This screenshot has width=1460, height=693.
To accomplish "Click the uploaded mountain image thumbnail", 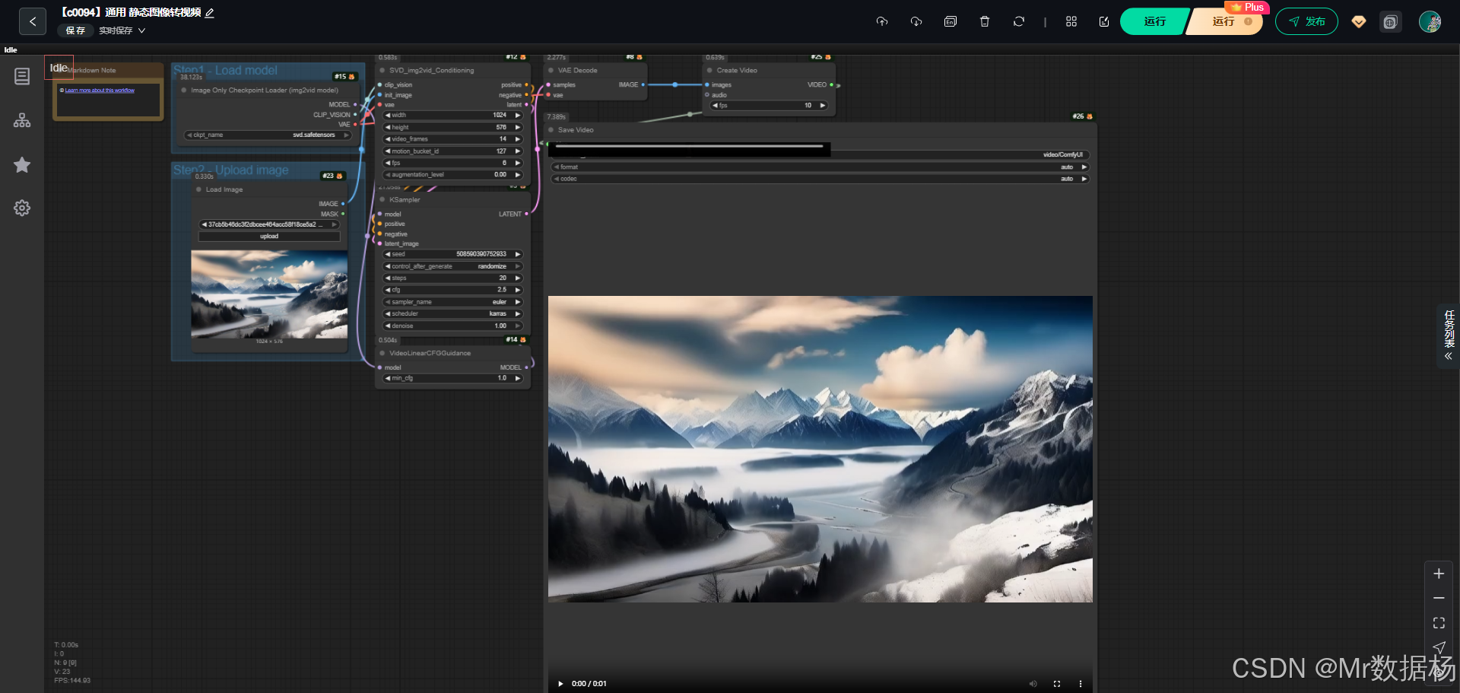I will (269, 294).
